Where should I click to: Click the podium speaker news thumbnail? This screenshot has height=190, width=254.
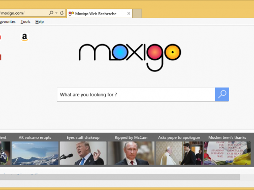pyautogui.click(x=83, y=153)
